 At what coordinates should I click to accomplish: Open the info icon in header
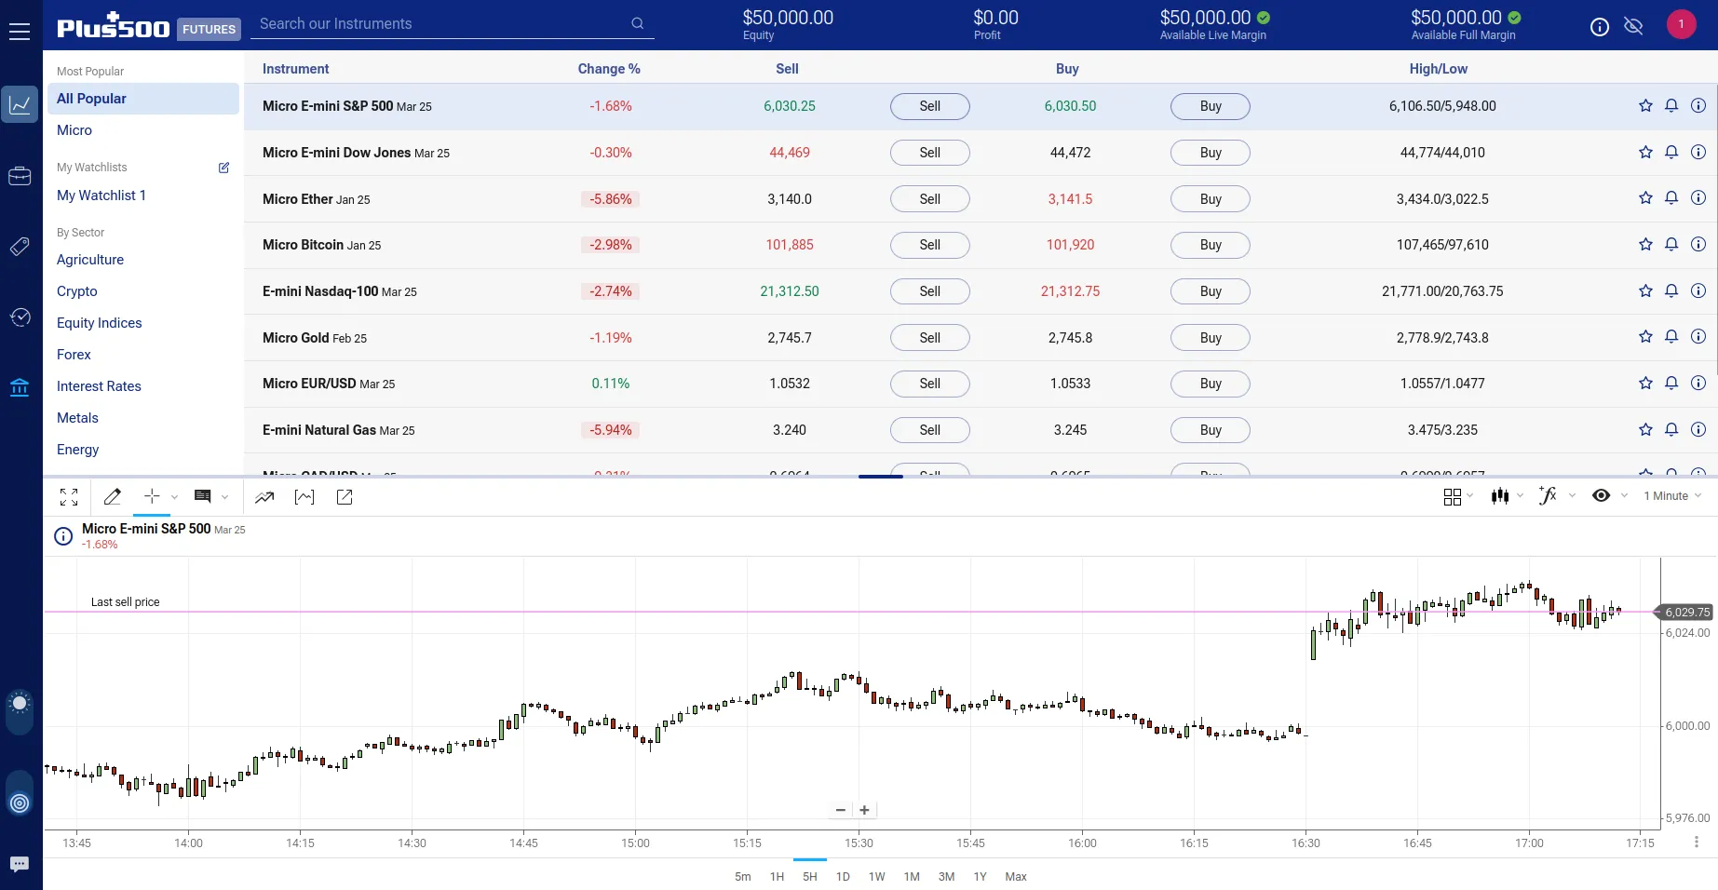[x=1600, y=27]
